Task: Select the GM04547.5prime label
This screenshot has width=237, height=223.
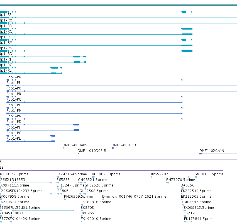Action: click(x=197, y=202)
